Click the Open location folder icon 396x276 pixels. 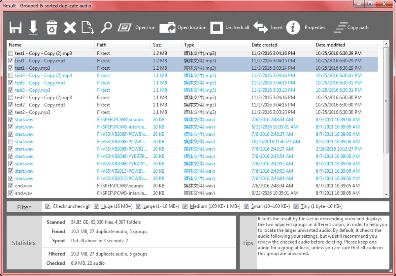point(168,27)
